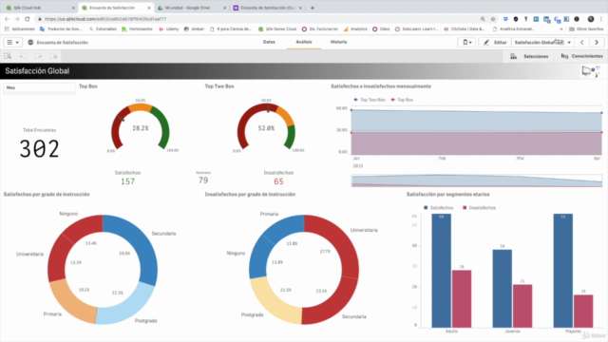
Task: Clear all selections
Action: (x=53, y=56)
